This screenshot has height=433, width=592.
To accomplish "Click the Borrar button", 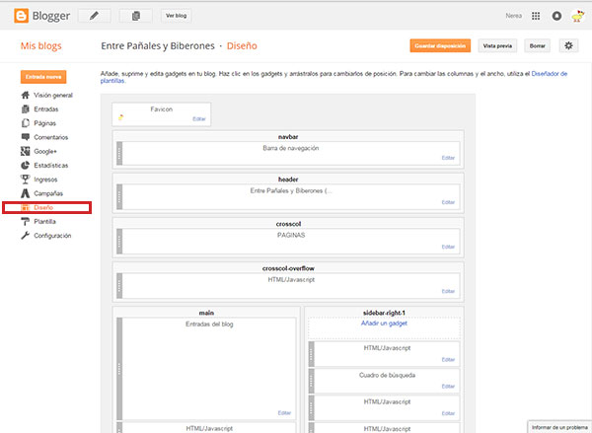I will 538,45.
